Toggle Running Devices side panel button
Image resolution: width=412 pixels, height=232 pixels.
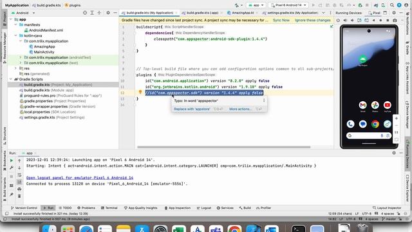pyautogui.click(x=407, y=154)
